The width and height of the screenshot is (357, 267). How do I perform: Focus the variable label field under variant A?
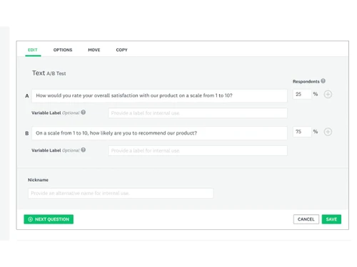198,113
